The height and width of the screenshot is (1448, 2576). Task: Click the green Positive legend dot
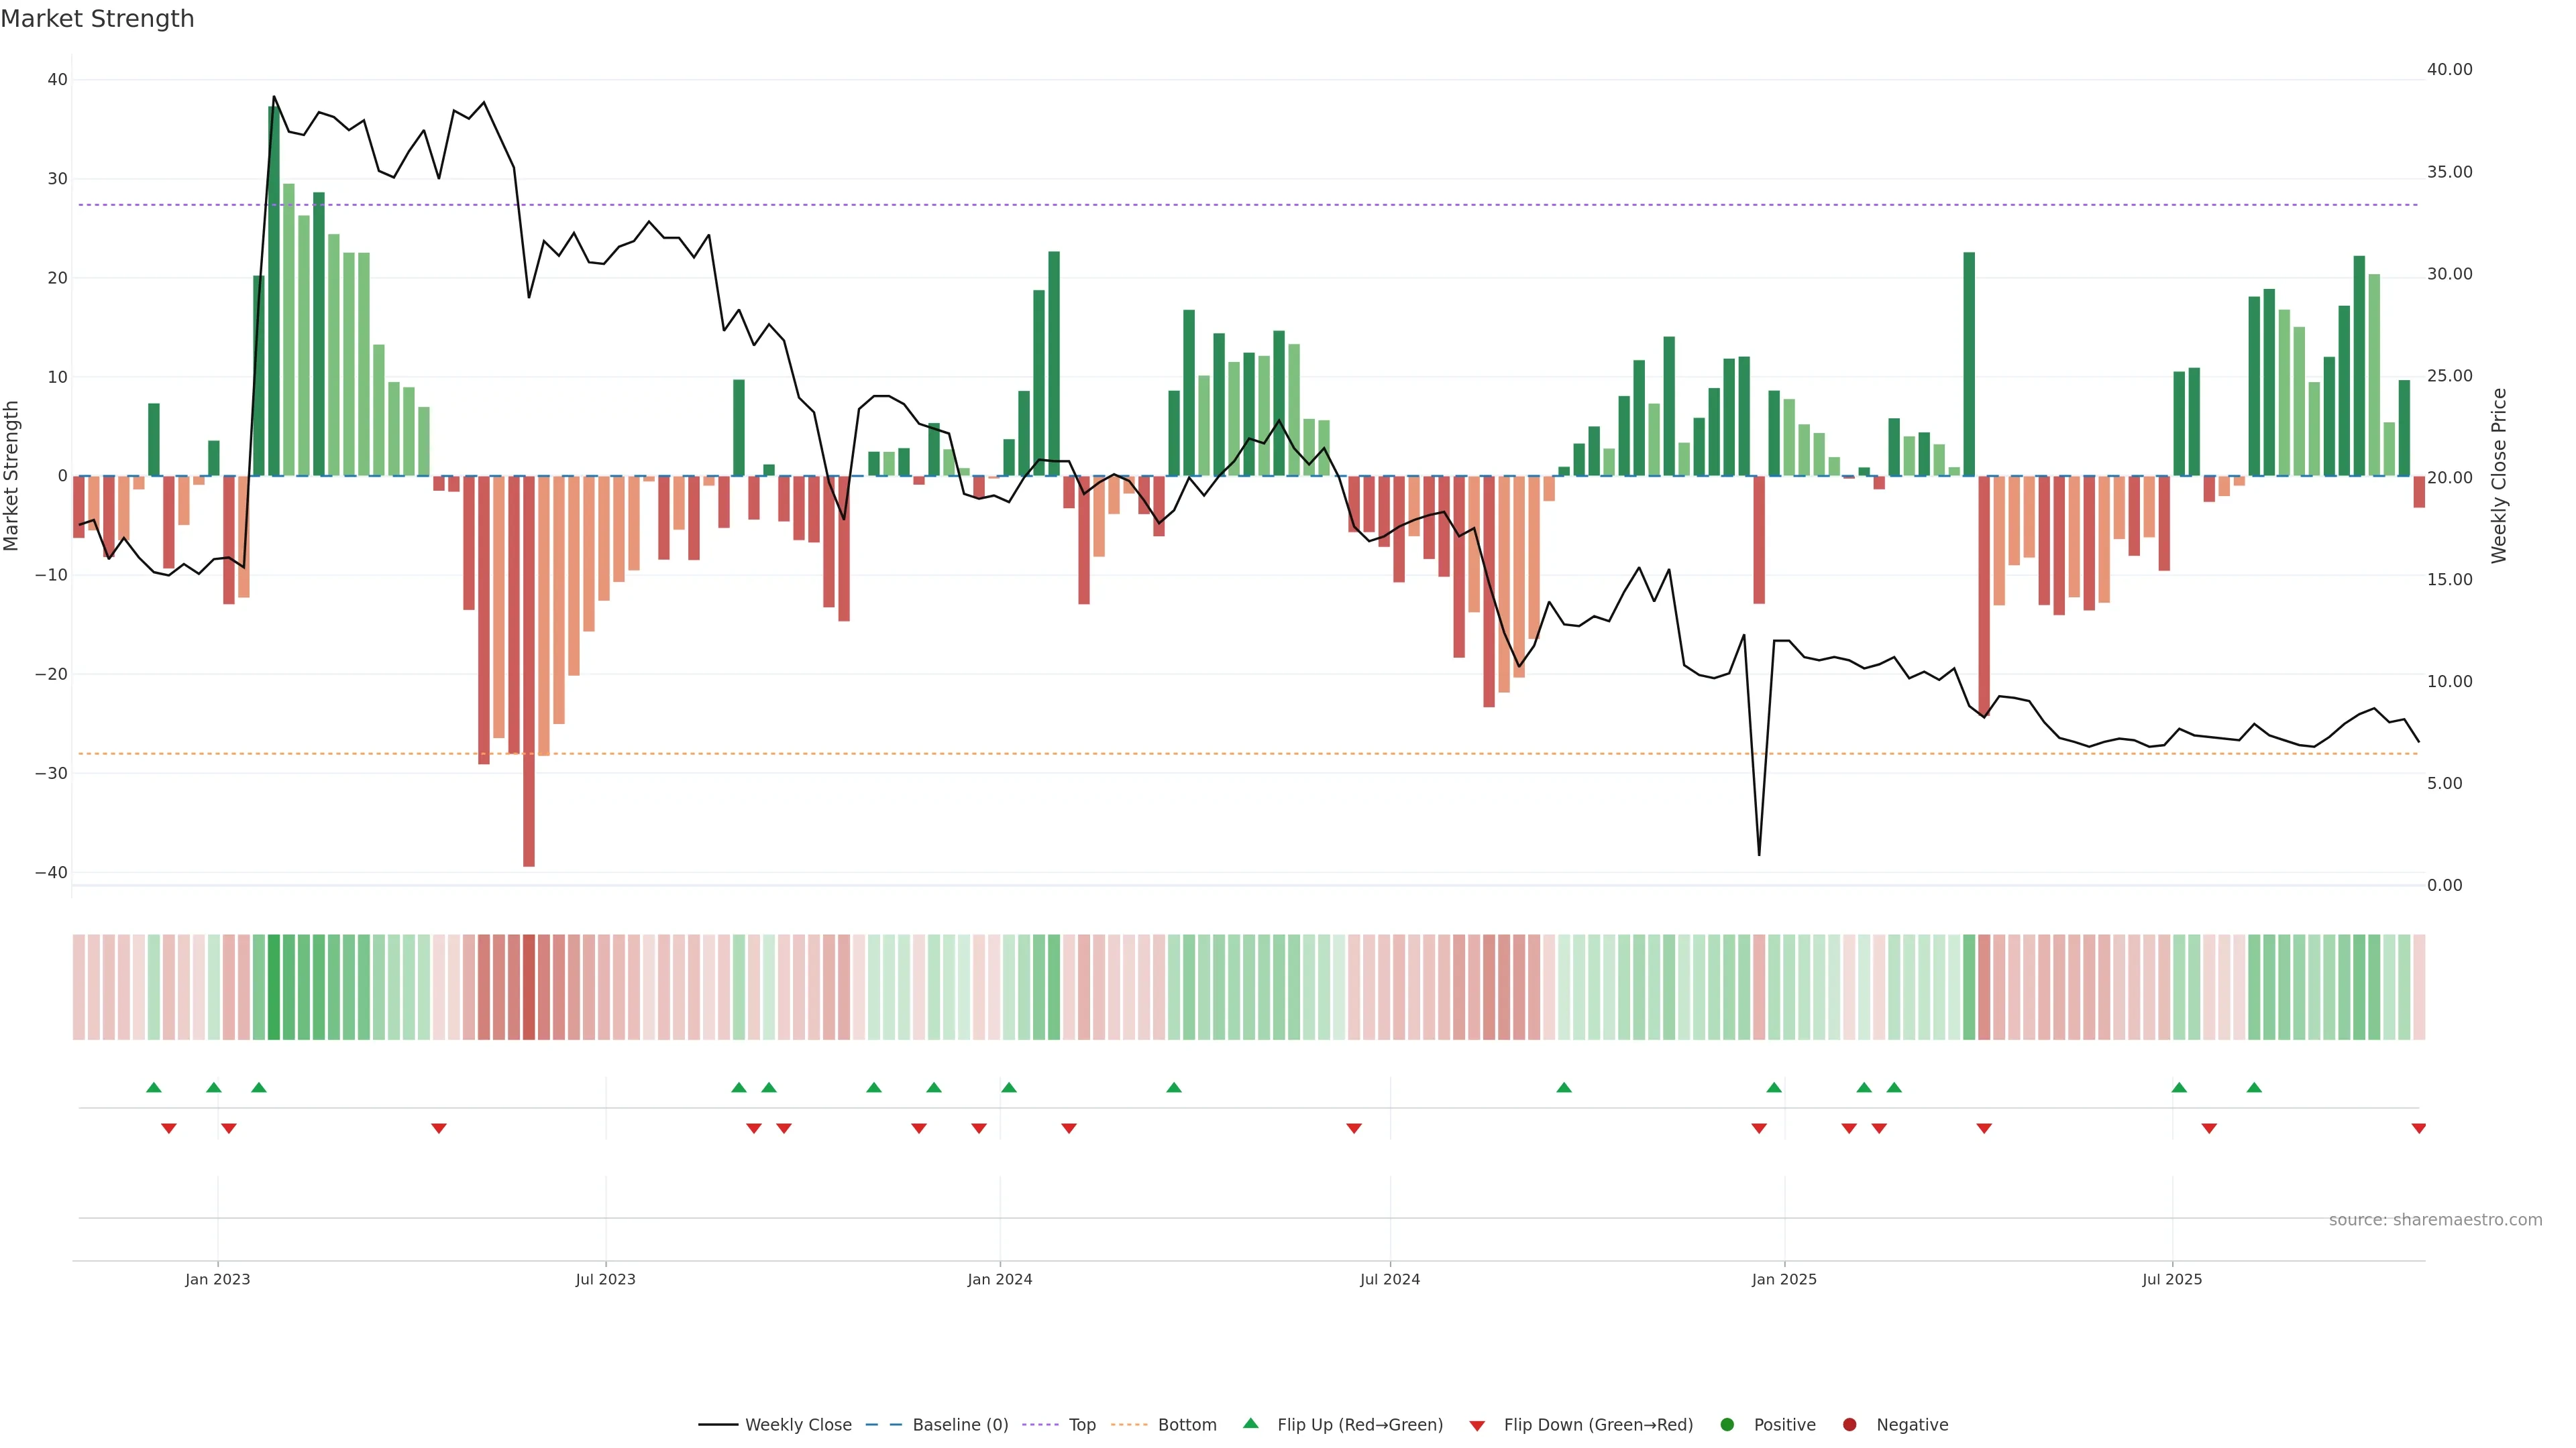pyautogui.click(x=1727, y=1425)
